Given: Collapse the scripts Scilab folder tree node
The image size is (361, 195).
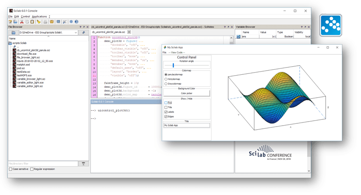Looking at the screenshot, I should click(9, 43).
